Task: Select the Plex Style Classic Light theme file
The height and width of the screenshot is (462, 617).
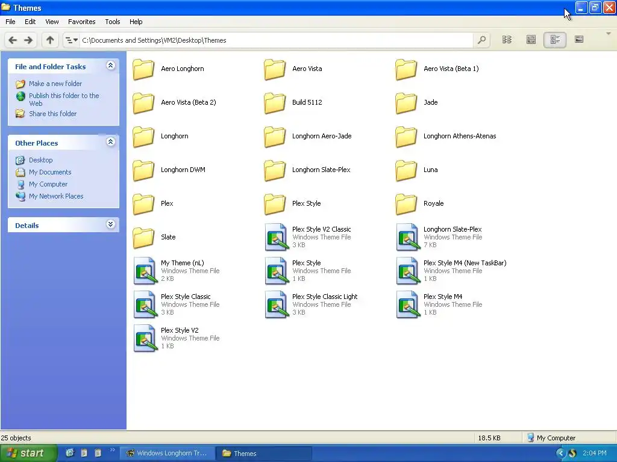Action: point(312,304)
